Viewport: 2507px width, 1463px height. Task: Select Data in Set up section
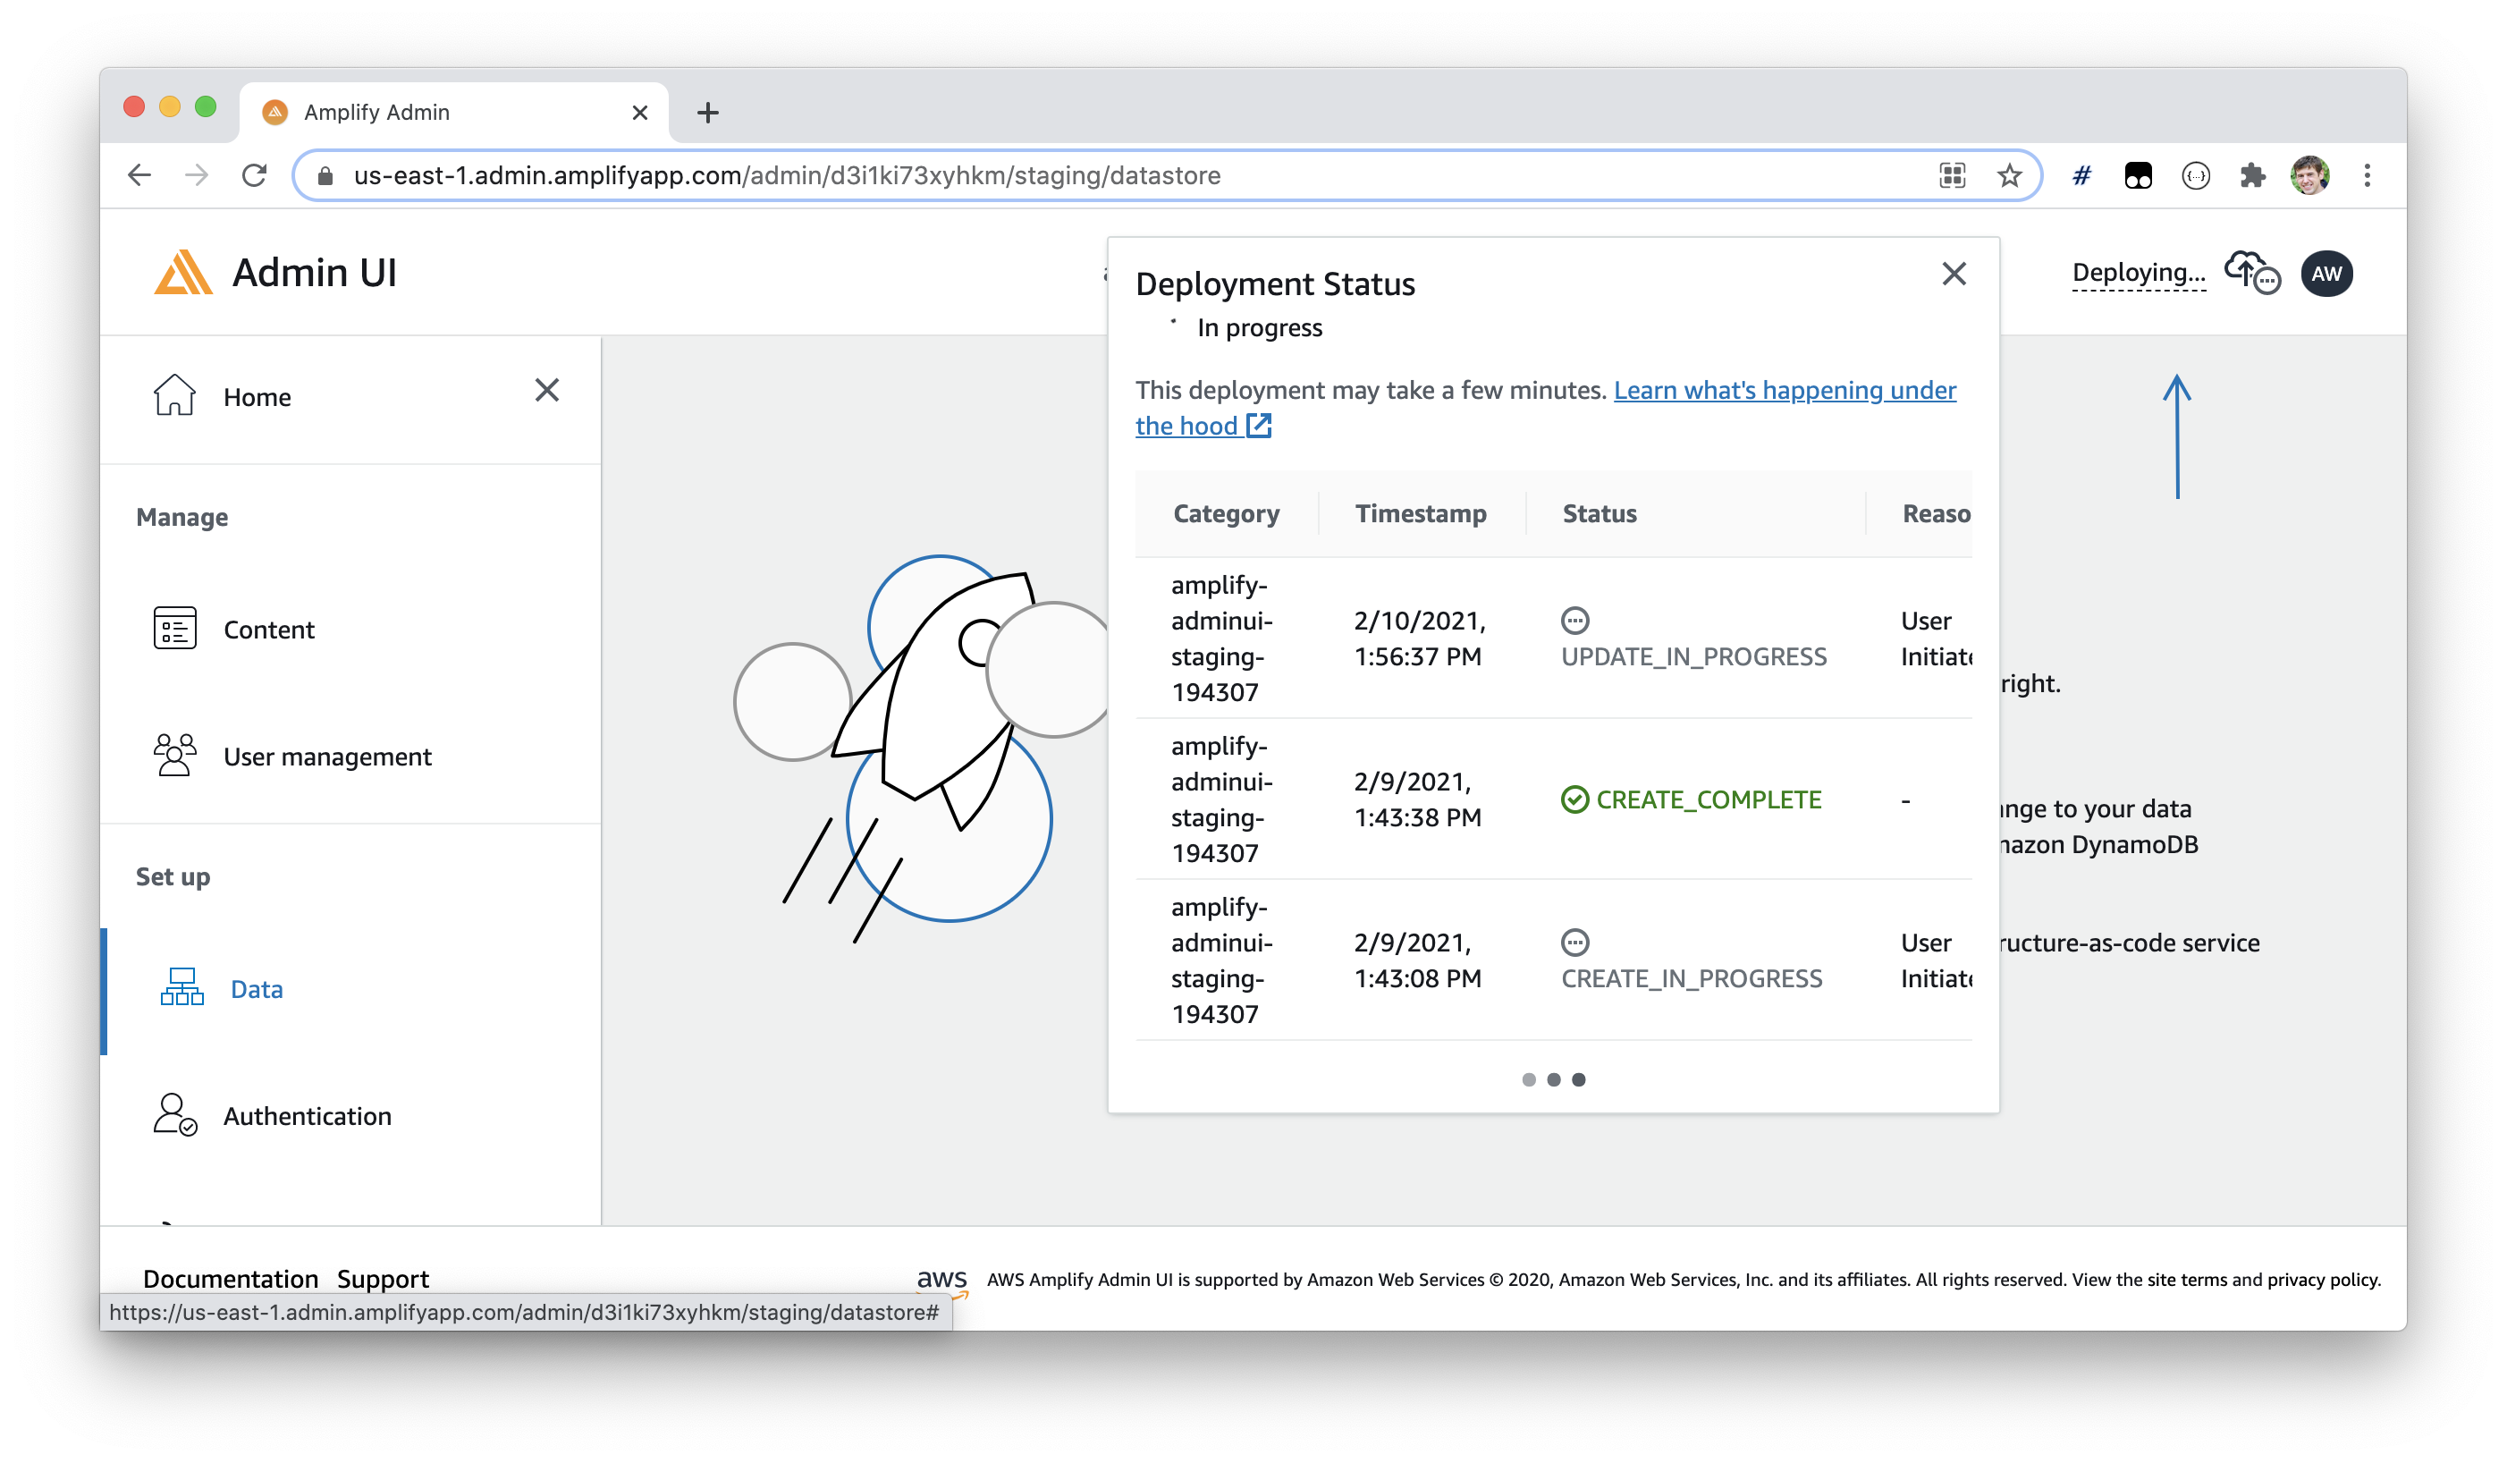tap(257, 989)
